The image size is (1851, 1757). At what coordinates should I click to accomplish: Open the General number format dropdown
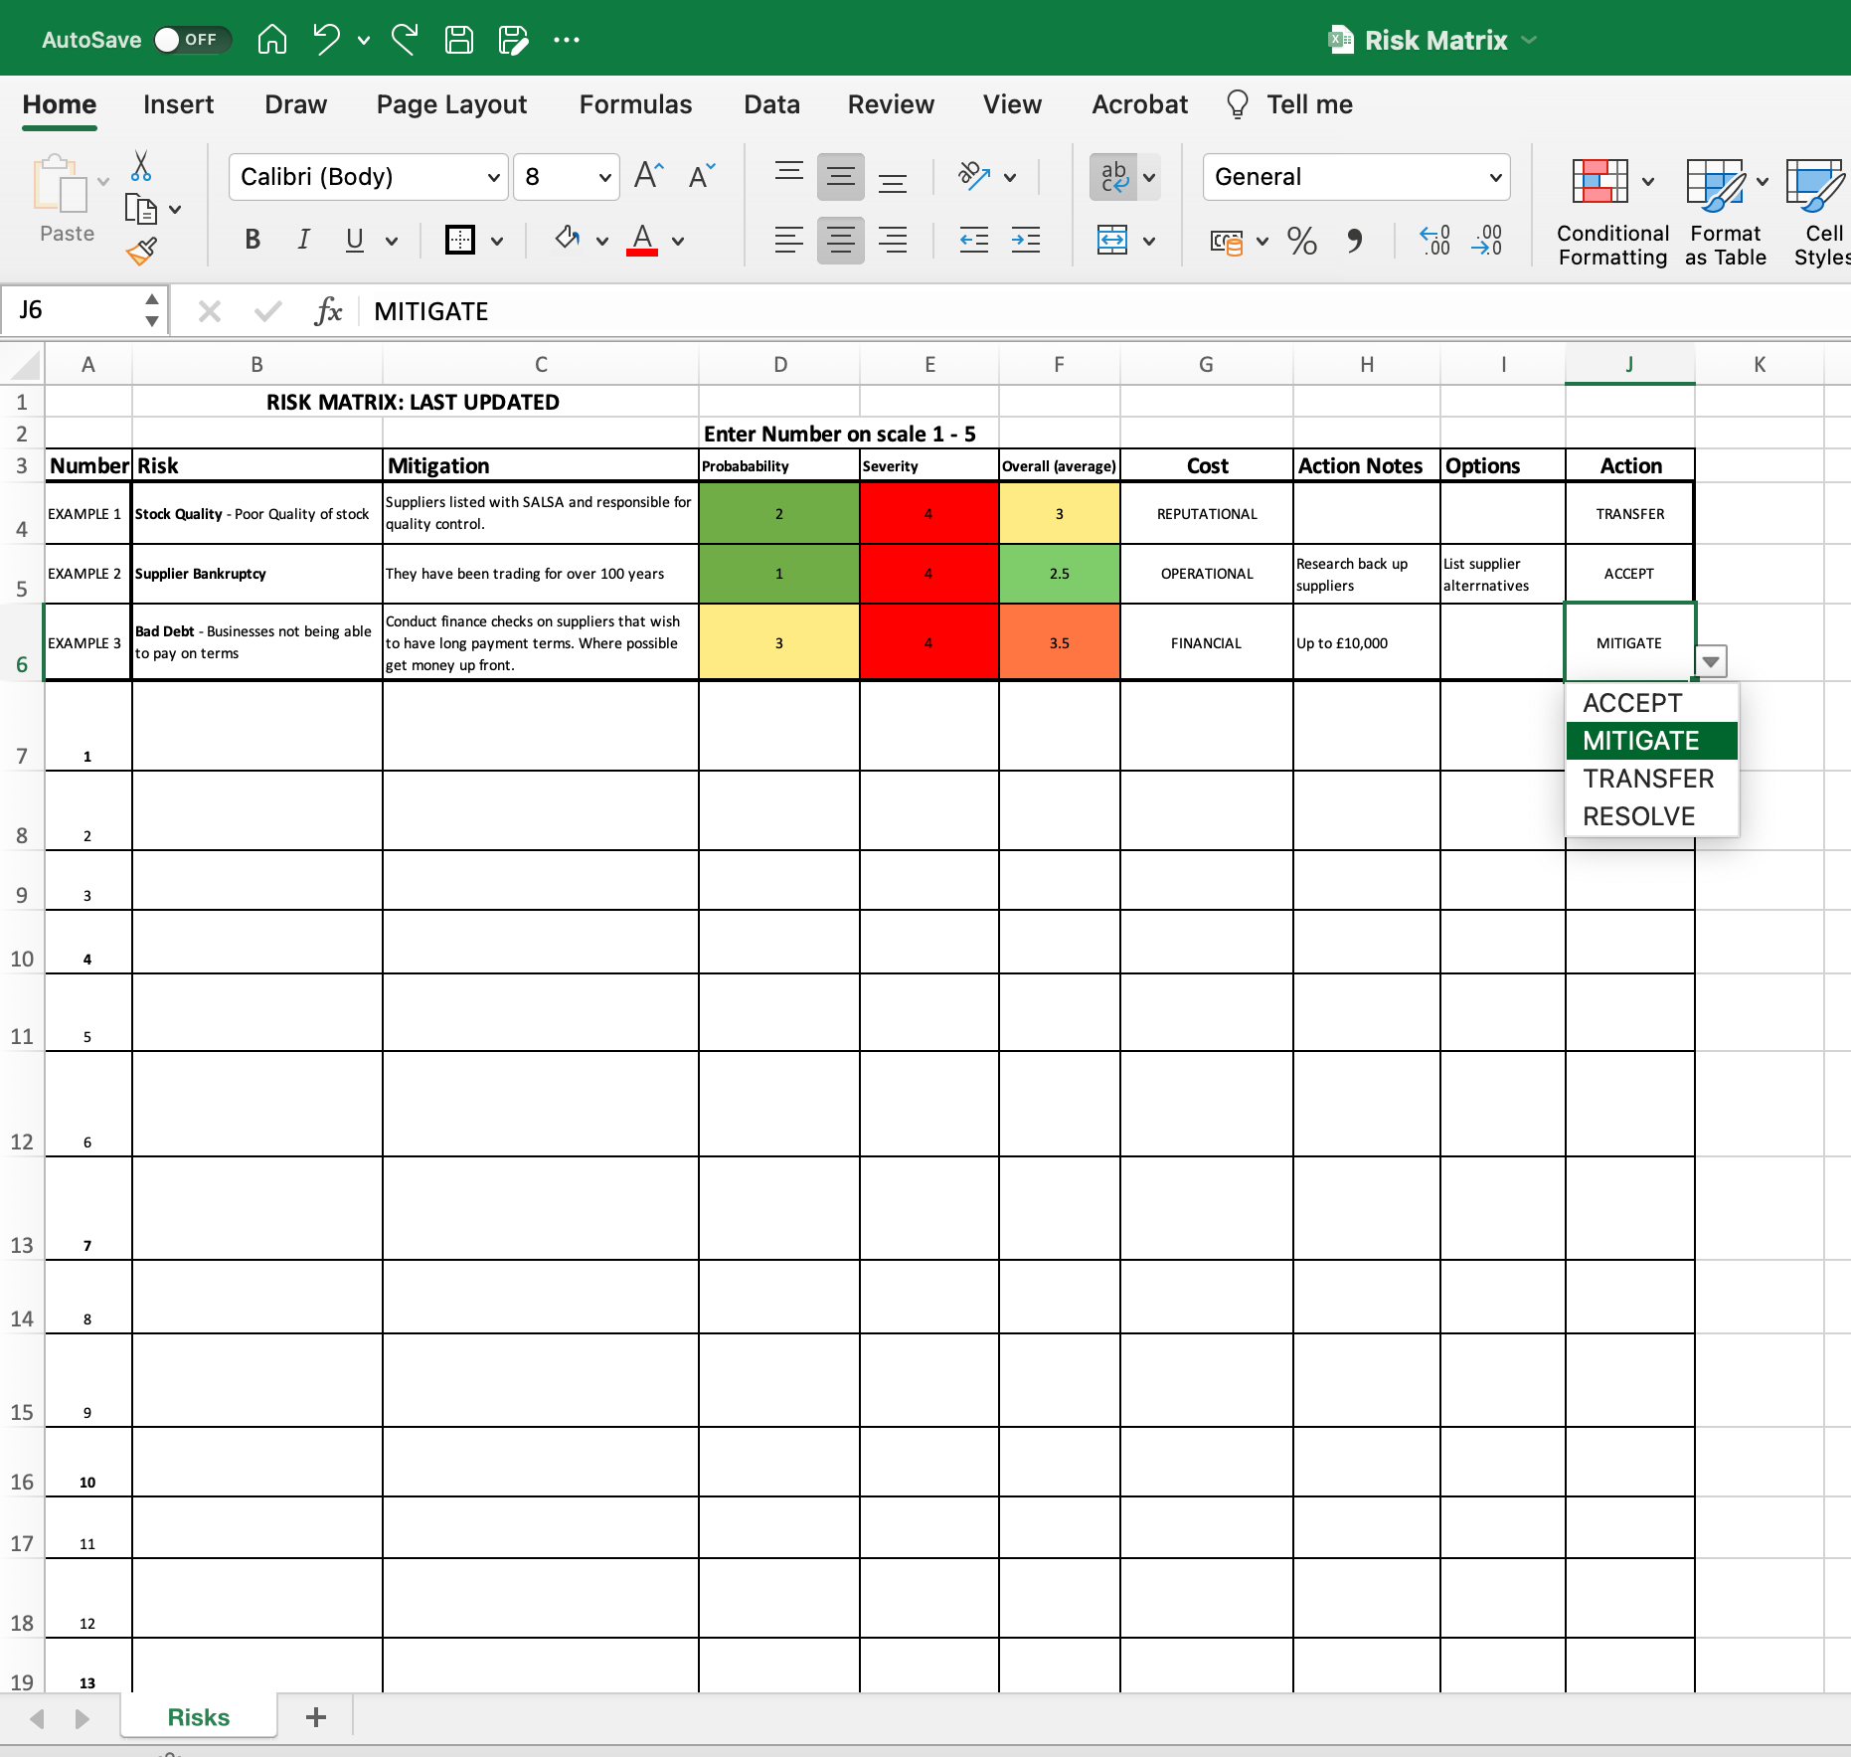pyautogui.click(x=1495, y=177)
